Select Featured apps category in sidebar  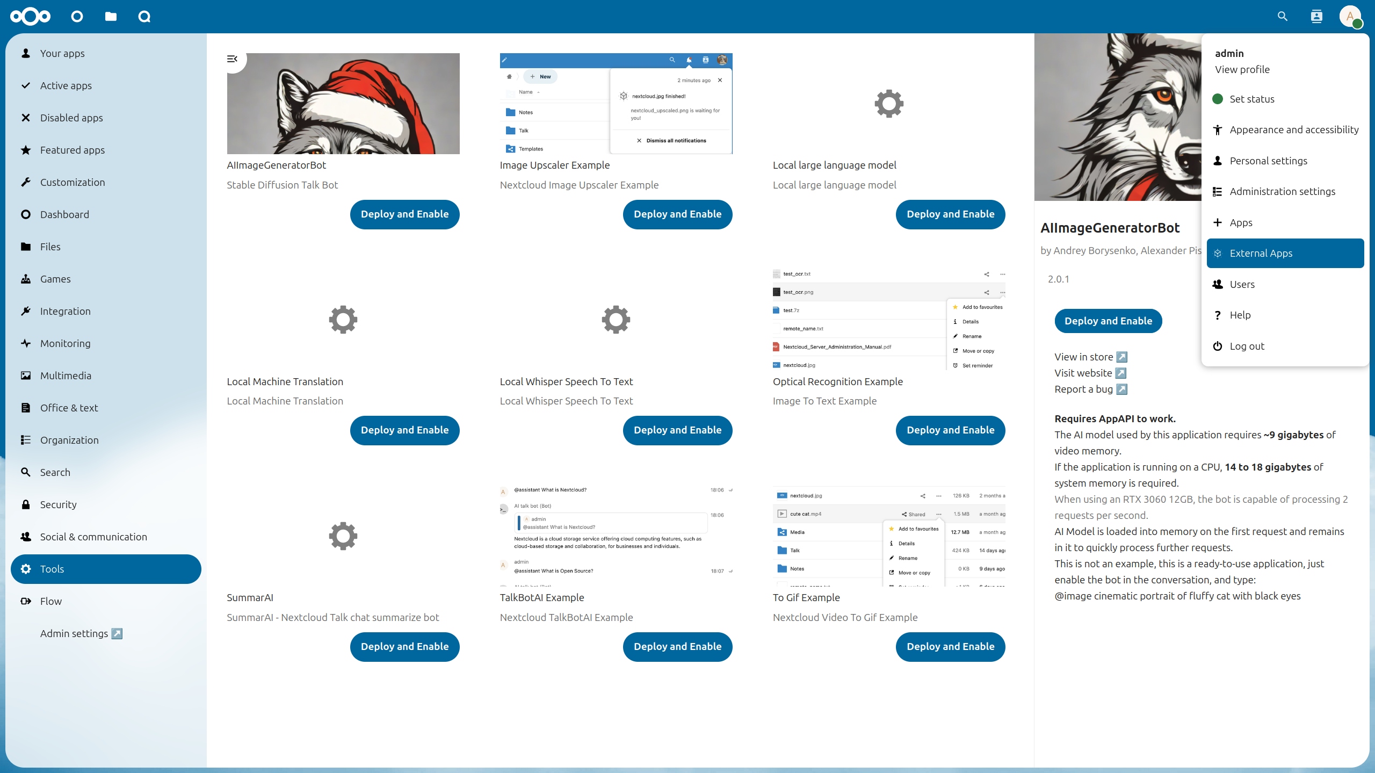pos(73,150)
